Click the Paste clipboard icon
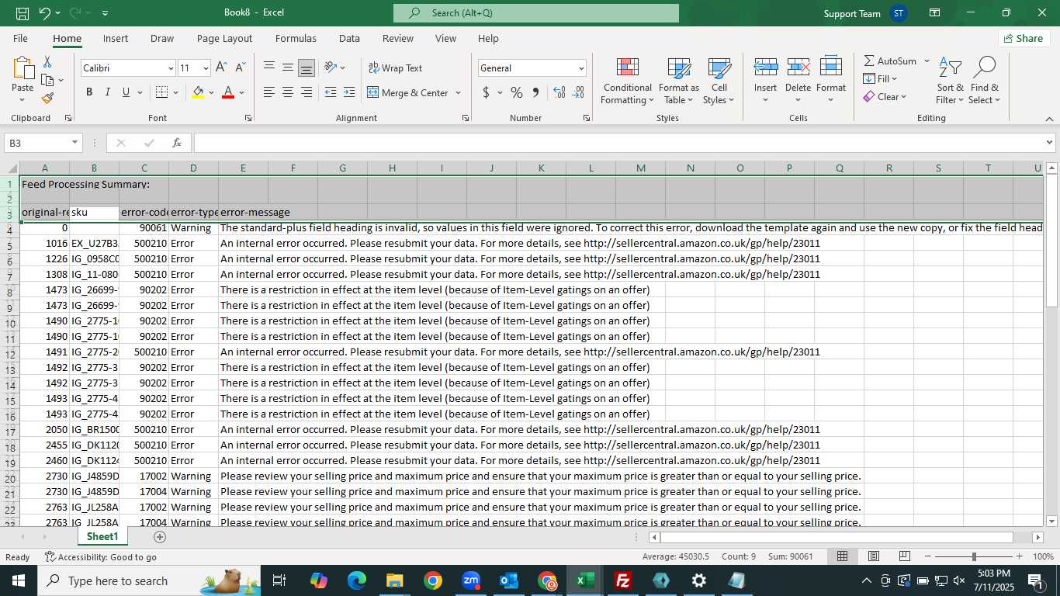 [x=23, y=68]
